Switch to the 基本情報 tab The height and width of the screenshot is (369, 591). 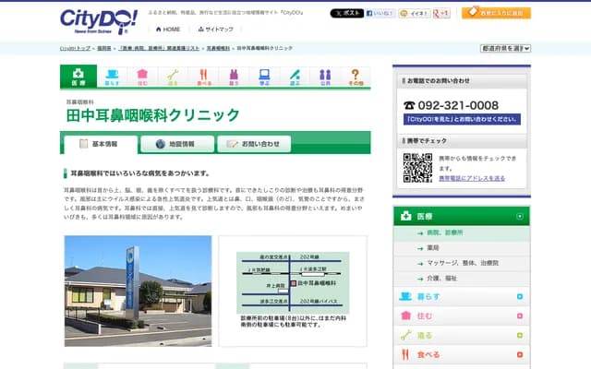click(101, 144)
